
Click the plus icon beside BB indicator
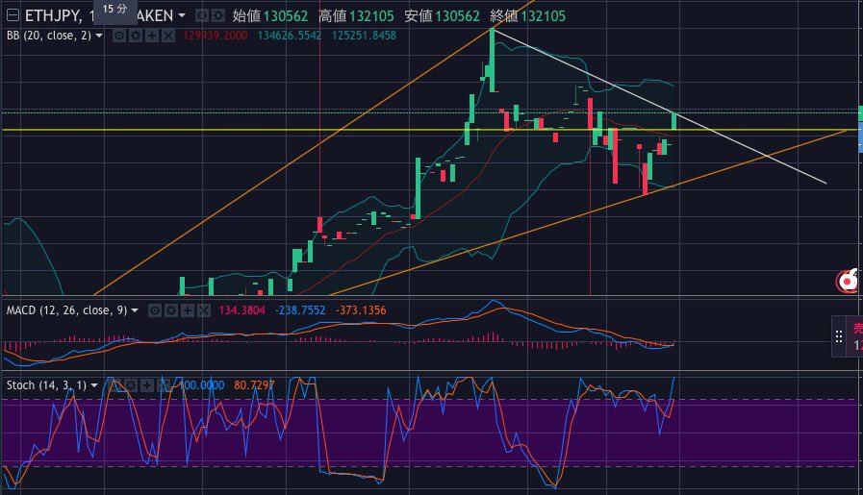(152, 37)
